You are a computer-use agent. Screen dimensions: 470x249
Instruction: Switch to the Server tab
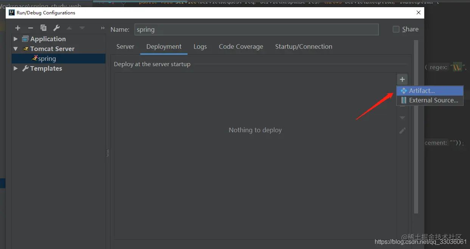(125, 46)
